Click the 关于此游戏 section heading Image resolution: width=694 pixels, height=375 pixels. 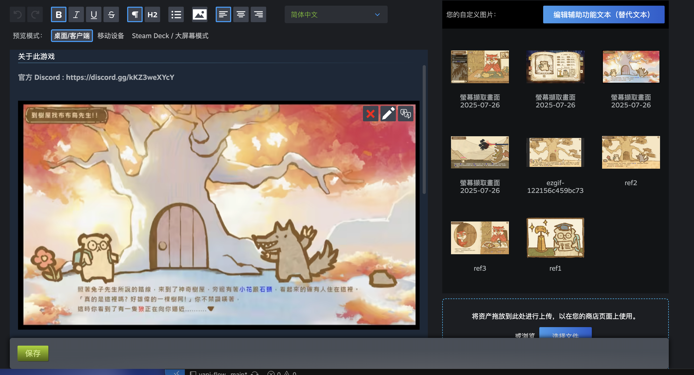[x=36, y=56]
